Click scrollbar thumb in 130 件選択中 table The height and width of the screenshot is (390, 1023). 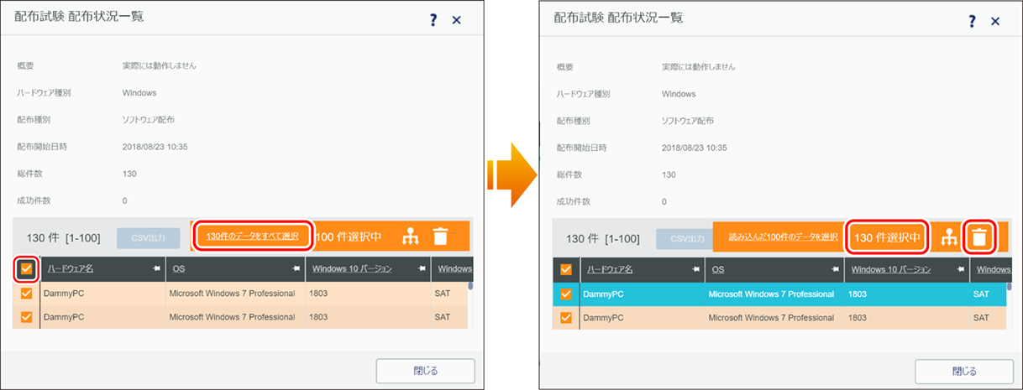coord(1010,285)
